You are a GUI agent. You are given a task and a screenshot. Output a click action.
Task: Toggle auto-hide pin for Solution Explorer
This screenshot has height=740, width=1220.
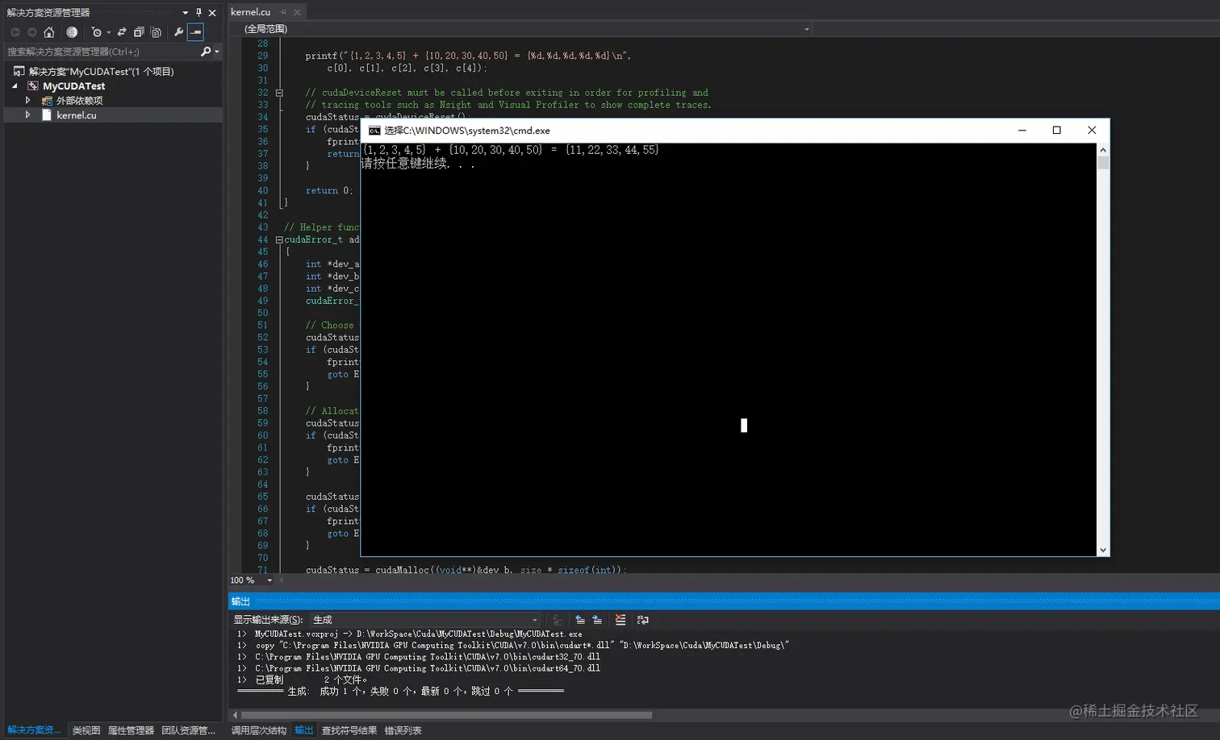pos(198,12)
